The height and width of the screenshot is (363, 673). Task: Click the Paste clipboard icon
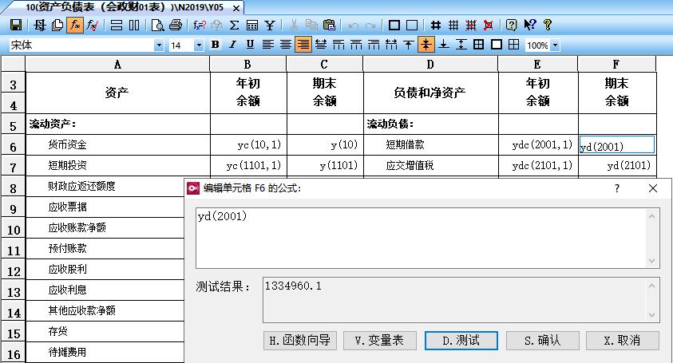tap(329, 25)
